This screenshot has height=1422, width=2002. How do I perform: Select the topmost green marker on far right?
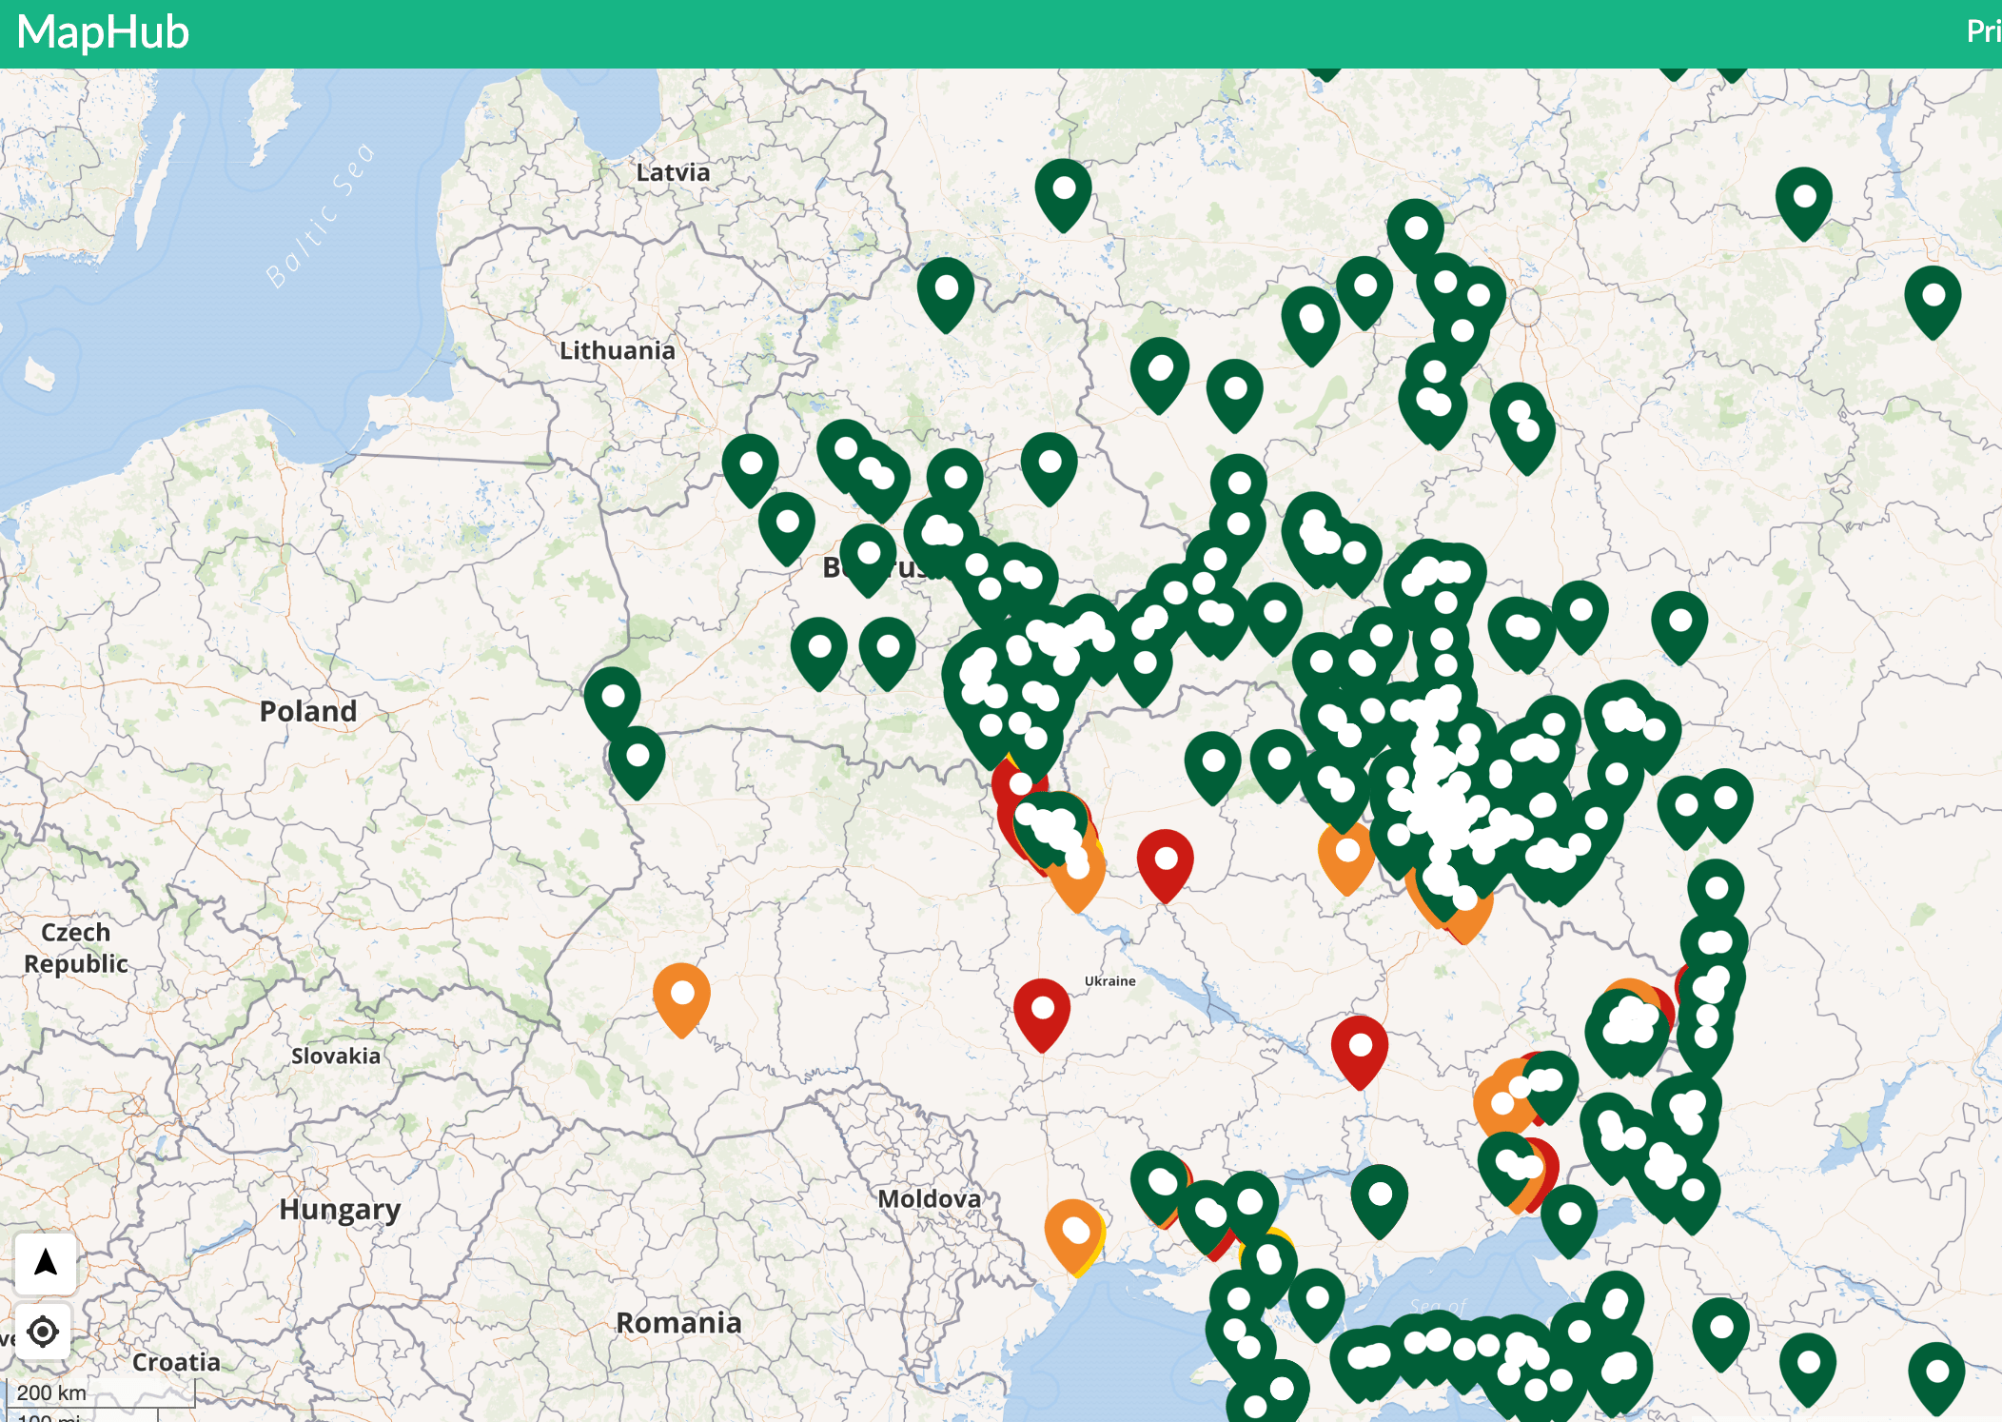coord(1803,200)
